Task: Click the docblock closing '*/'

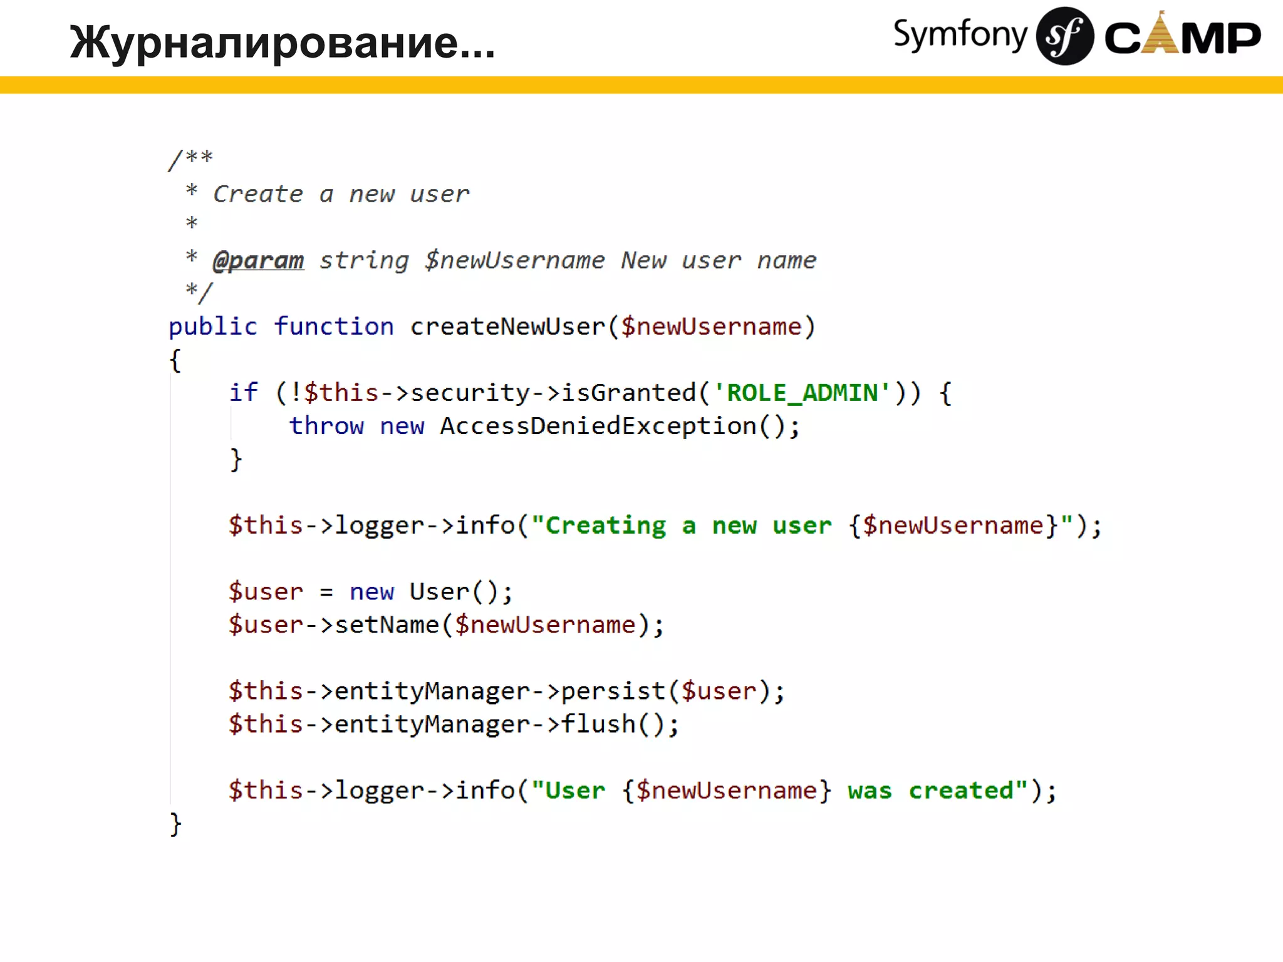Action: click(199, 292)
